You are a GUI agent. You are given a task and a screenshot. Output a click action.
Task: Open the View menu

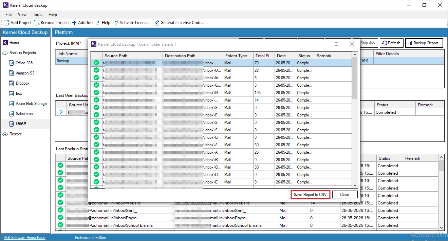coord(22,15)
